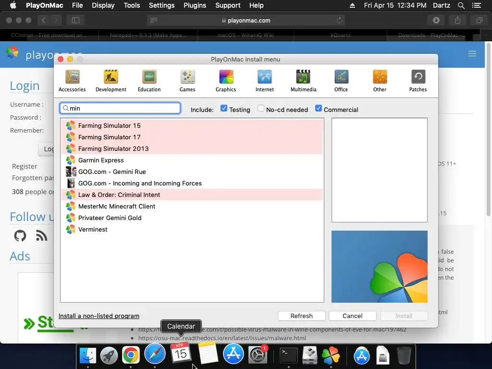
Task: Select Privateer Gemini Gold entry
Action: tap(192, 218)
